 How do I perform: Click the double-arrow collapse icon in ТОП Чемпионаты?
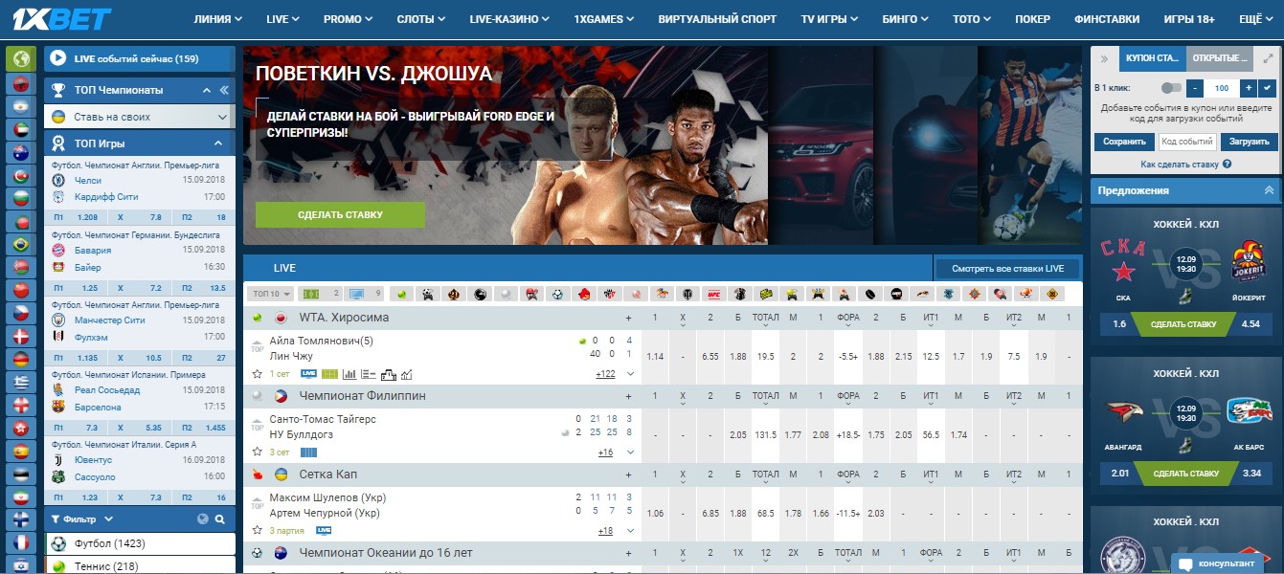[x=224, y=90]
